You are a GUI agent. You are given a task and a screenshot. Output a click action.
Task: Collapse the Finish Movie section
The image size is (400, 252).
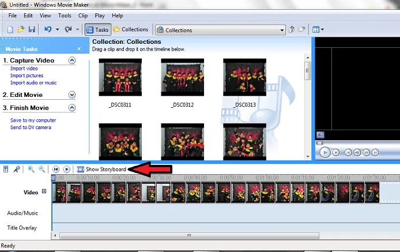coord(72,108)
